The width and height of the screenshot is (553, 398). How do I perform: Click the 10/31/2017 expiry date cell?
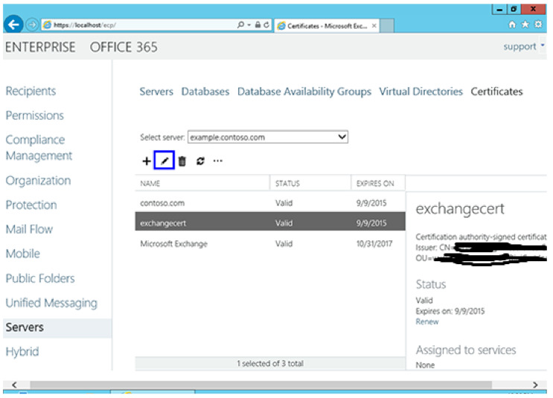[x=374, y=243]
